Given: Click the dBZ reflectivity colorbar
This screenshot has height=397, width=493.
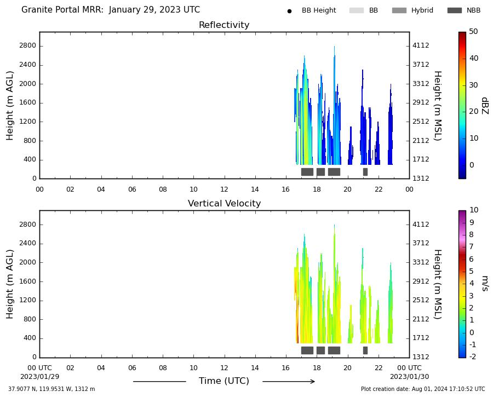Looking at the screenshot, I should coord(462,105).
